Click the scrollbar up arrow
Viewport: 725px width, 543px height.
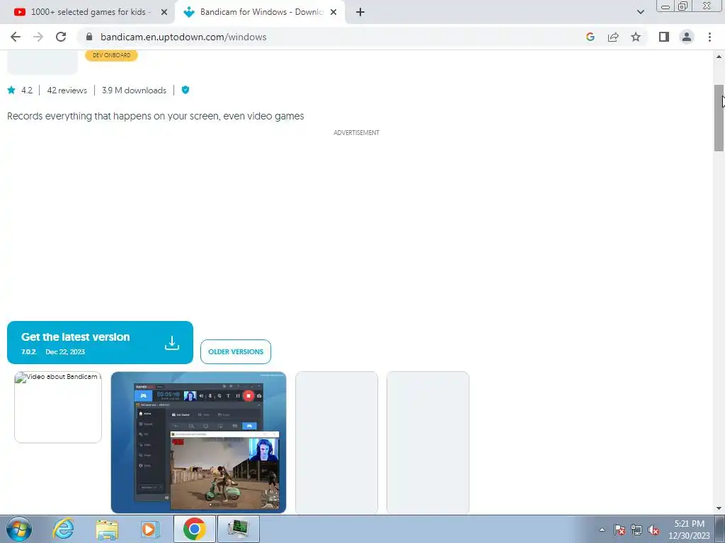pos(719,57)
